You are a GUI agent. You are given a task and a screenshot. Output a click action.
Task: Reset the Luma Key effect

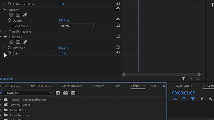pos(118,36)
